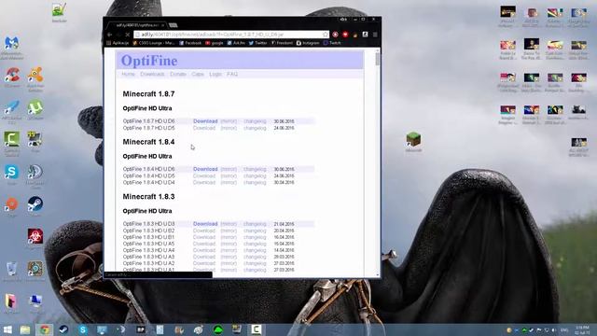597x336 pixels.
Task: Open the Aplikacje apps bookmark
Action: pos(118,43)
